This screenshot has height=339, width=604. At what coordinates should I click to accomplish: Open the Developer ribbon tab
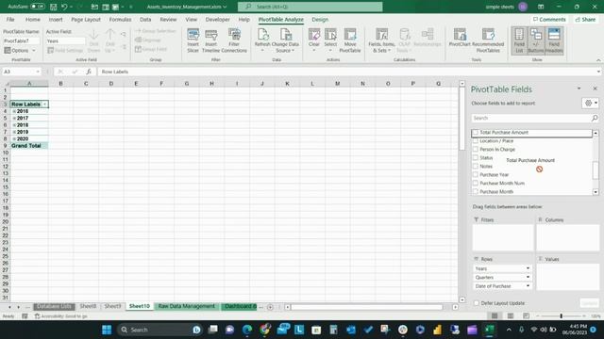point(218,19)
